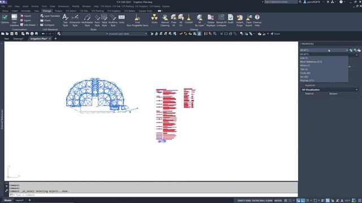
Task: Click Configure in CAD Standards panel
Action: 48,25
